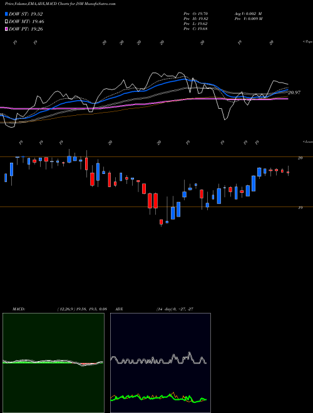The image size is (313, 413).
Task: Click the 'Lows' label at right edge
Action: (307, 141)
